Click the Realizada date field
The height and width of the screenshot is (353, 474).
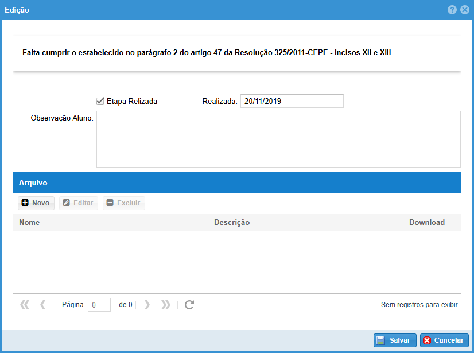coord(292,101)
